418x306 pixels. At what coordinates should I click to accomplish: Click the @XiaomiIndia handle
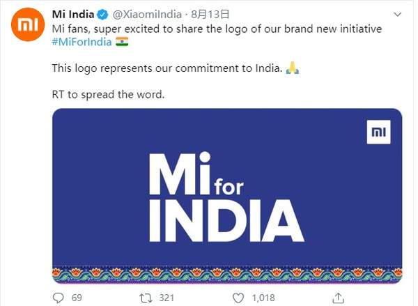(x=147, y=14)
